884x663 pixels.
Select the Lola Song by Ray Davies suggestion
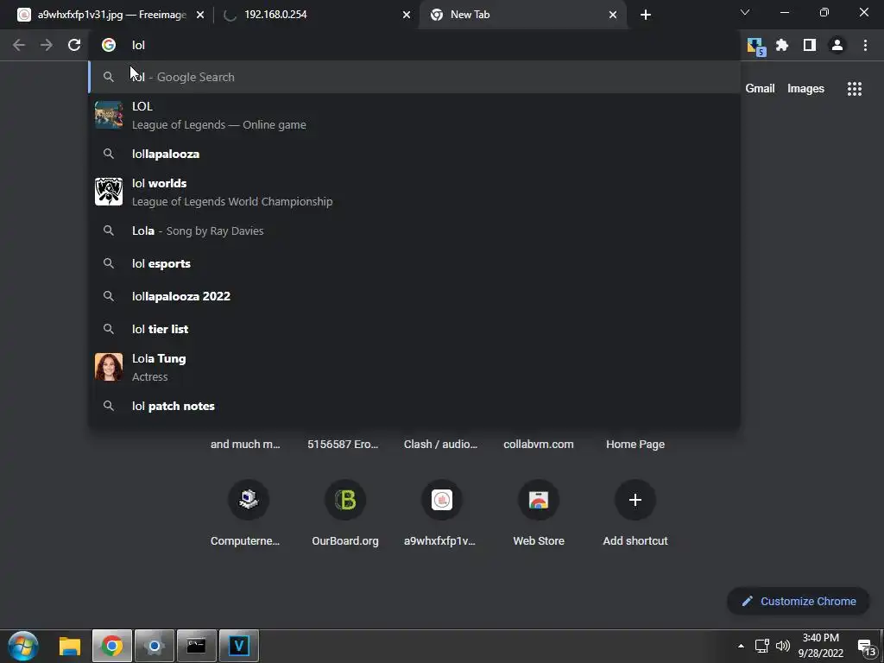[x=414, y=230]
